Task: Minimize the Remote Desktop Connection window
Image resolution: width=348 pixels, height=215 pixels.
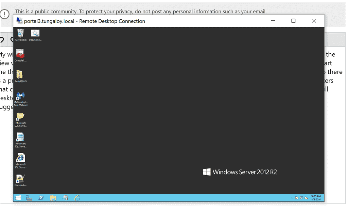Action: [273, 21]
